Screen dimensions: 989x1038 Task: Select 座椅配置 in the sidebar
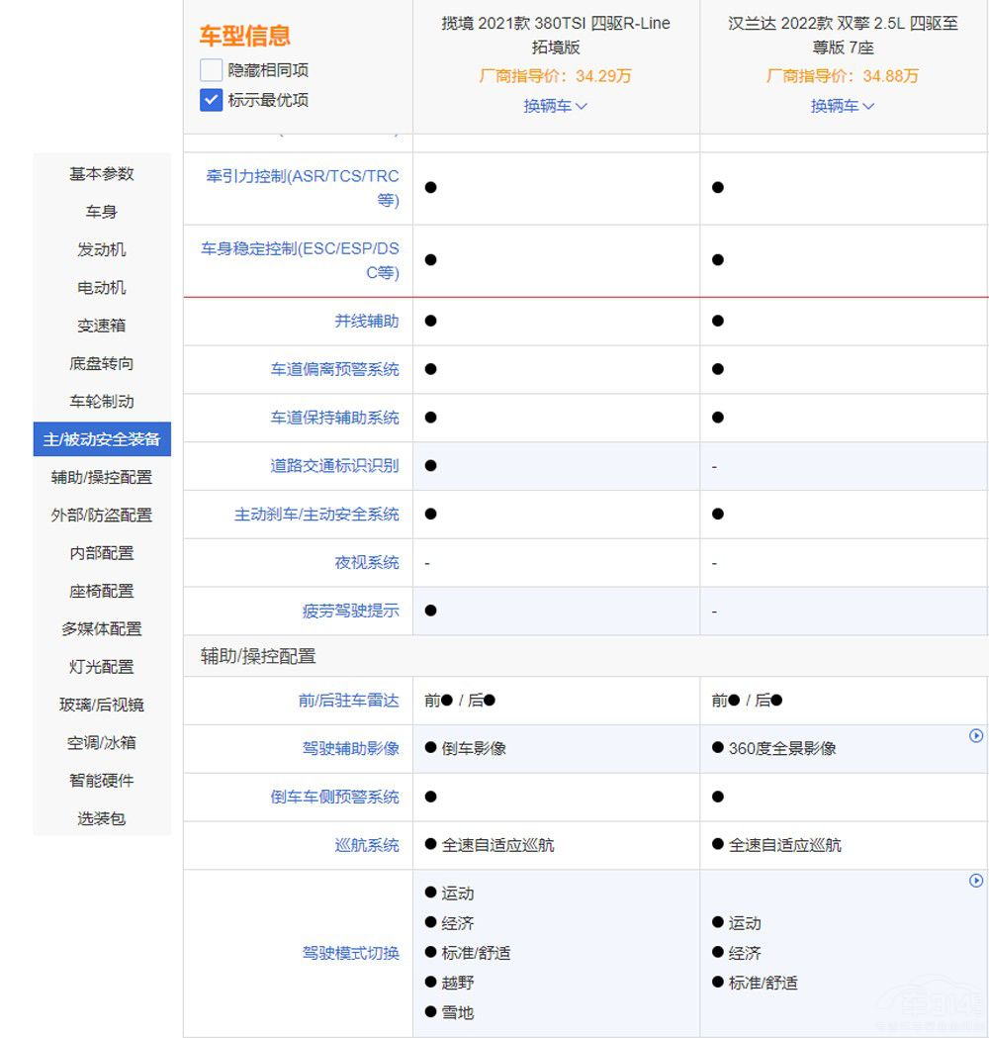(101, 591)
